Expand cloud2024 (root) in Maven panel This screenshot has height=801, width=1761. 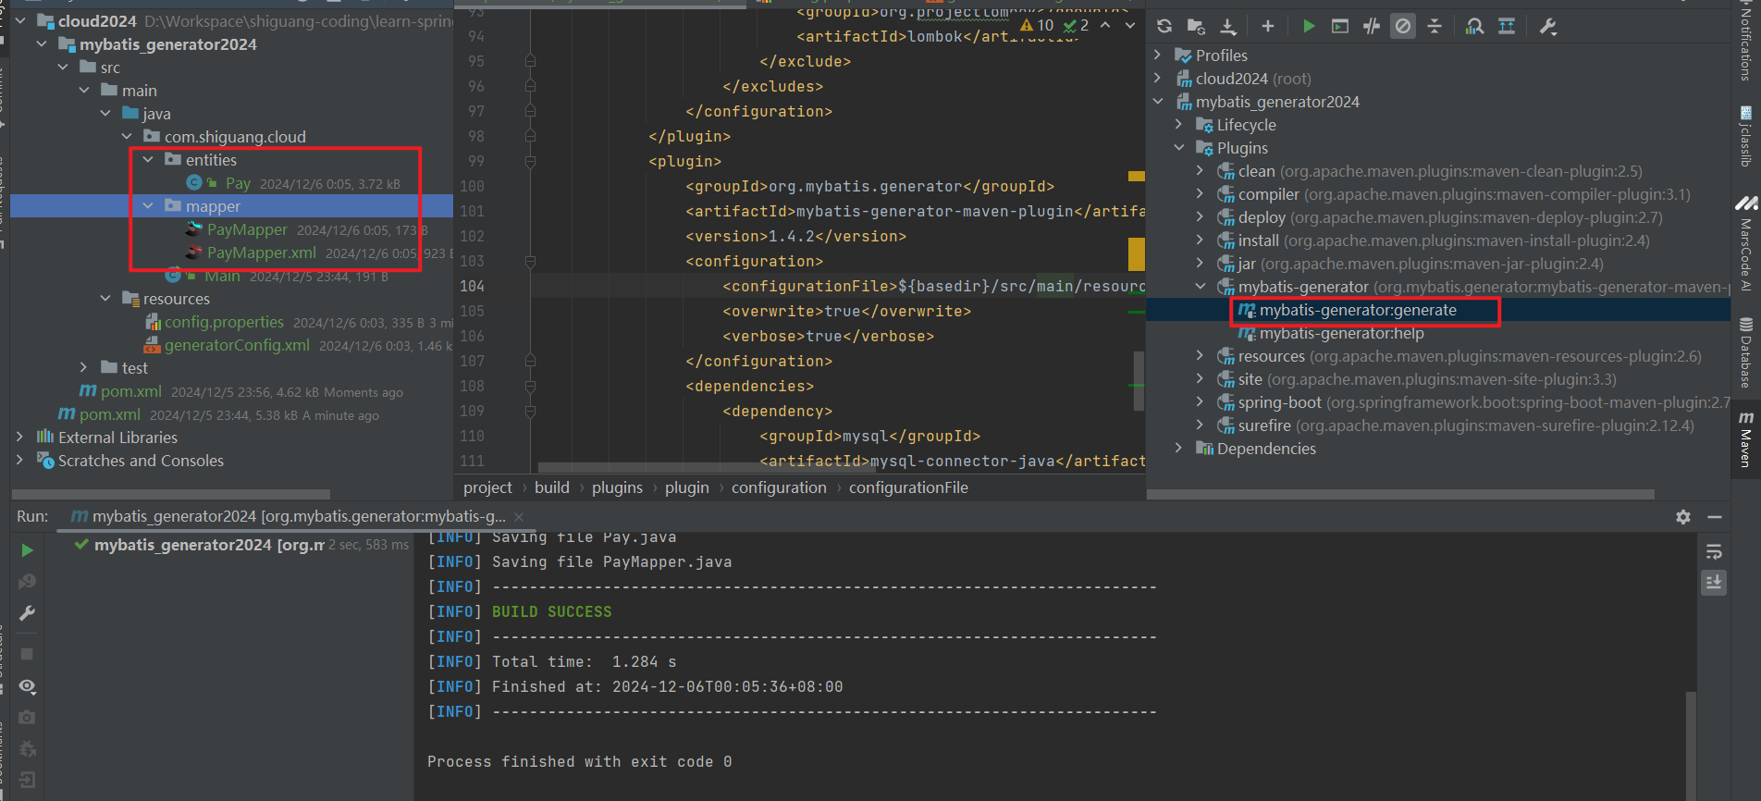[x=1157, y=79]
